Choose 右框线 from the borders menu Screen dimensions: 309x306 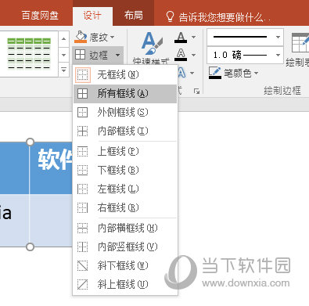pos(125,207)
